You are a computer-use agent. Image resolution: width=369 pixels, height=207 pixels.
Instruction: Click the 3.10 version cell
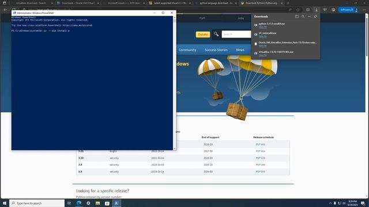81,158
